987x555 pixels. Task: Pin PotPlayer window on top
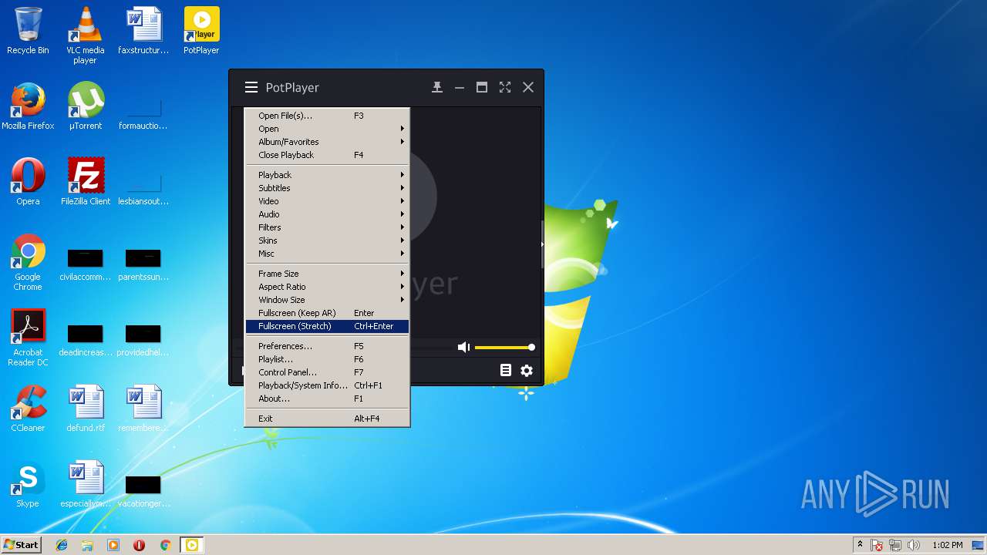tap(437, 87)
